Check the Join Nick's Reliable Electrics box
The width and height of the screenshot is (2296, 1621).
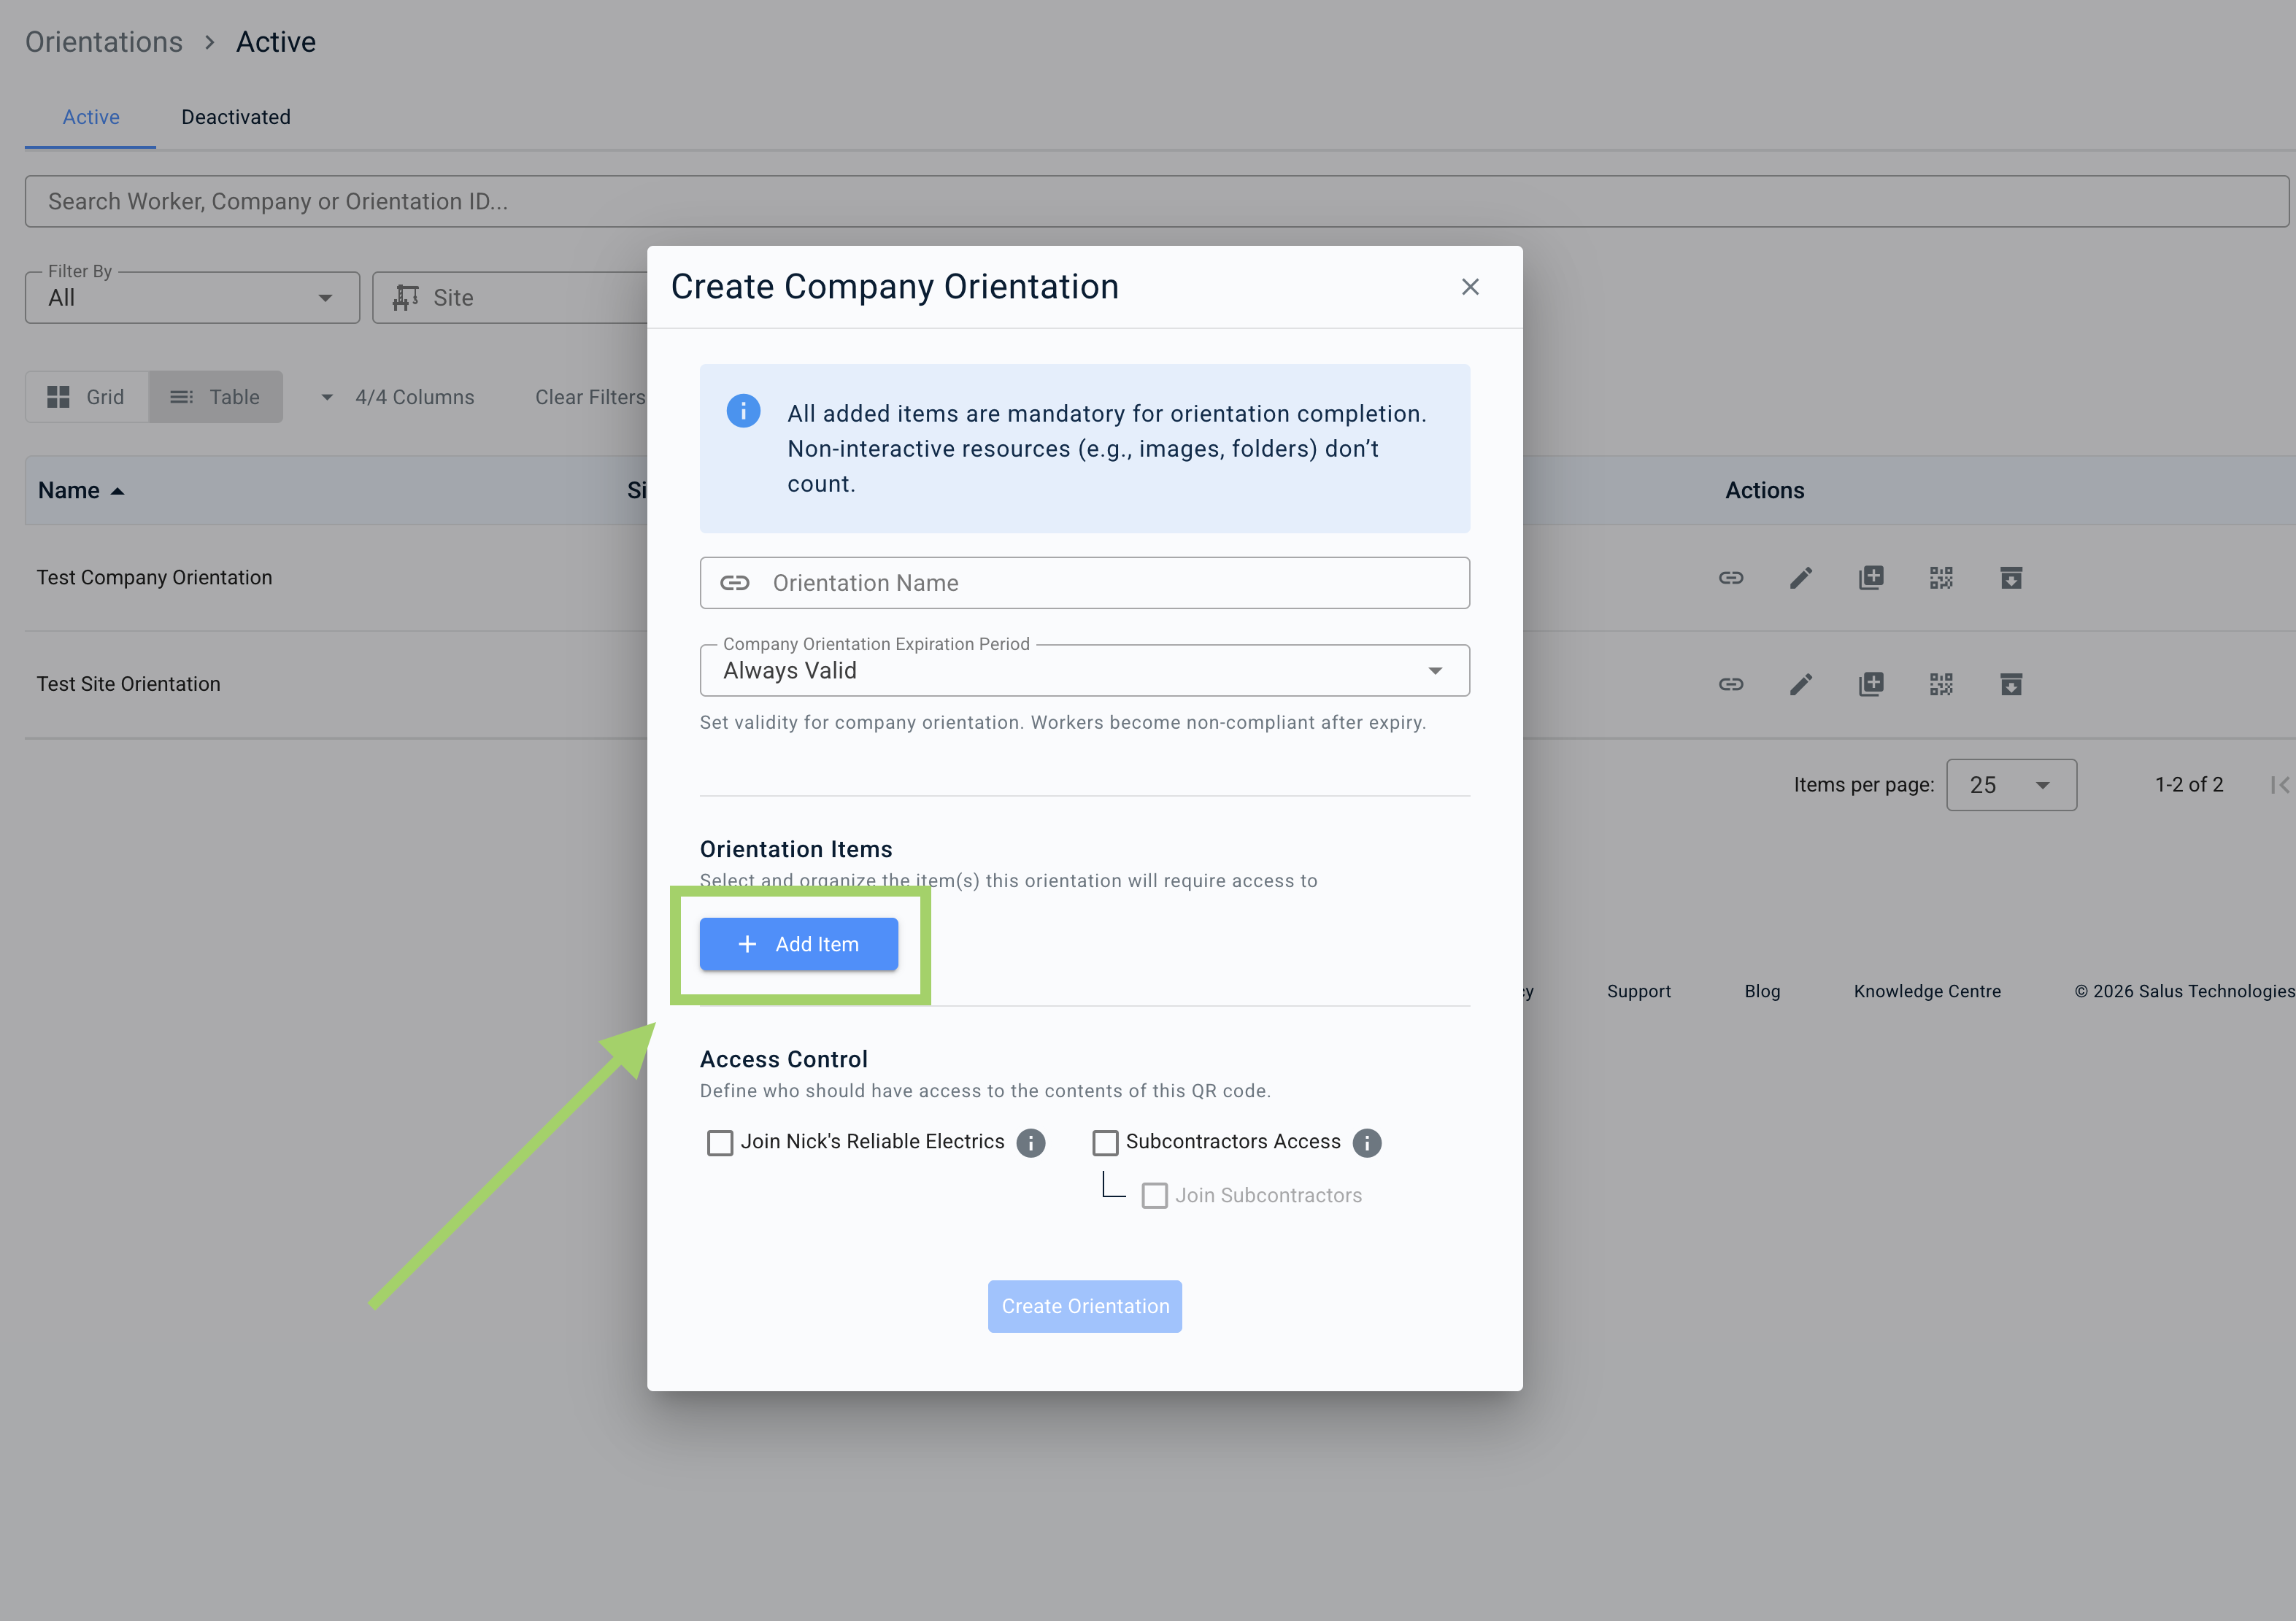pyautogui.click(x=720, y=1142)
